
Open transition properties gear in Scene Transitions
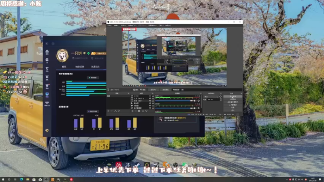click(x=220, y=97)
